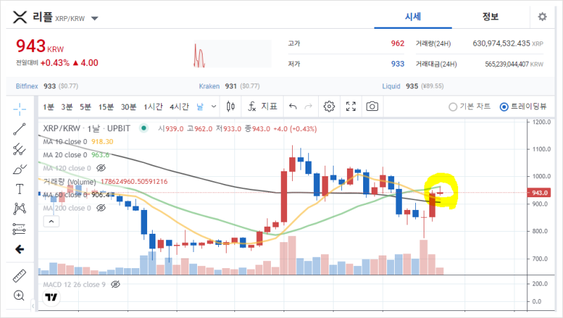Click the 943 KRW current price heading
This screenshot has height=318, width=563.
pyautogui.click(x=40, y=46)
